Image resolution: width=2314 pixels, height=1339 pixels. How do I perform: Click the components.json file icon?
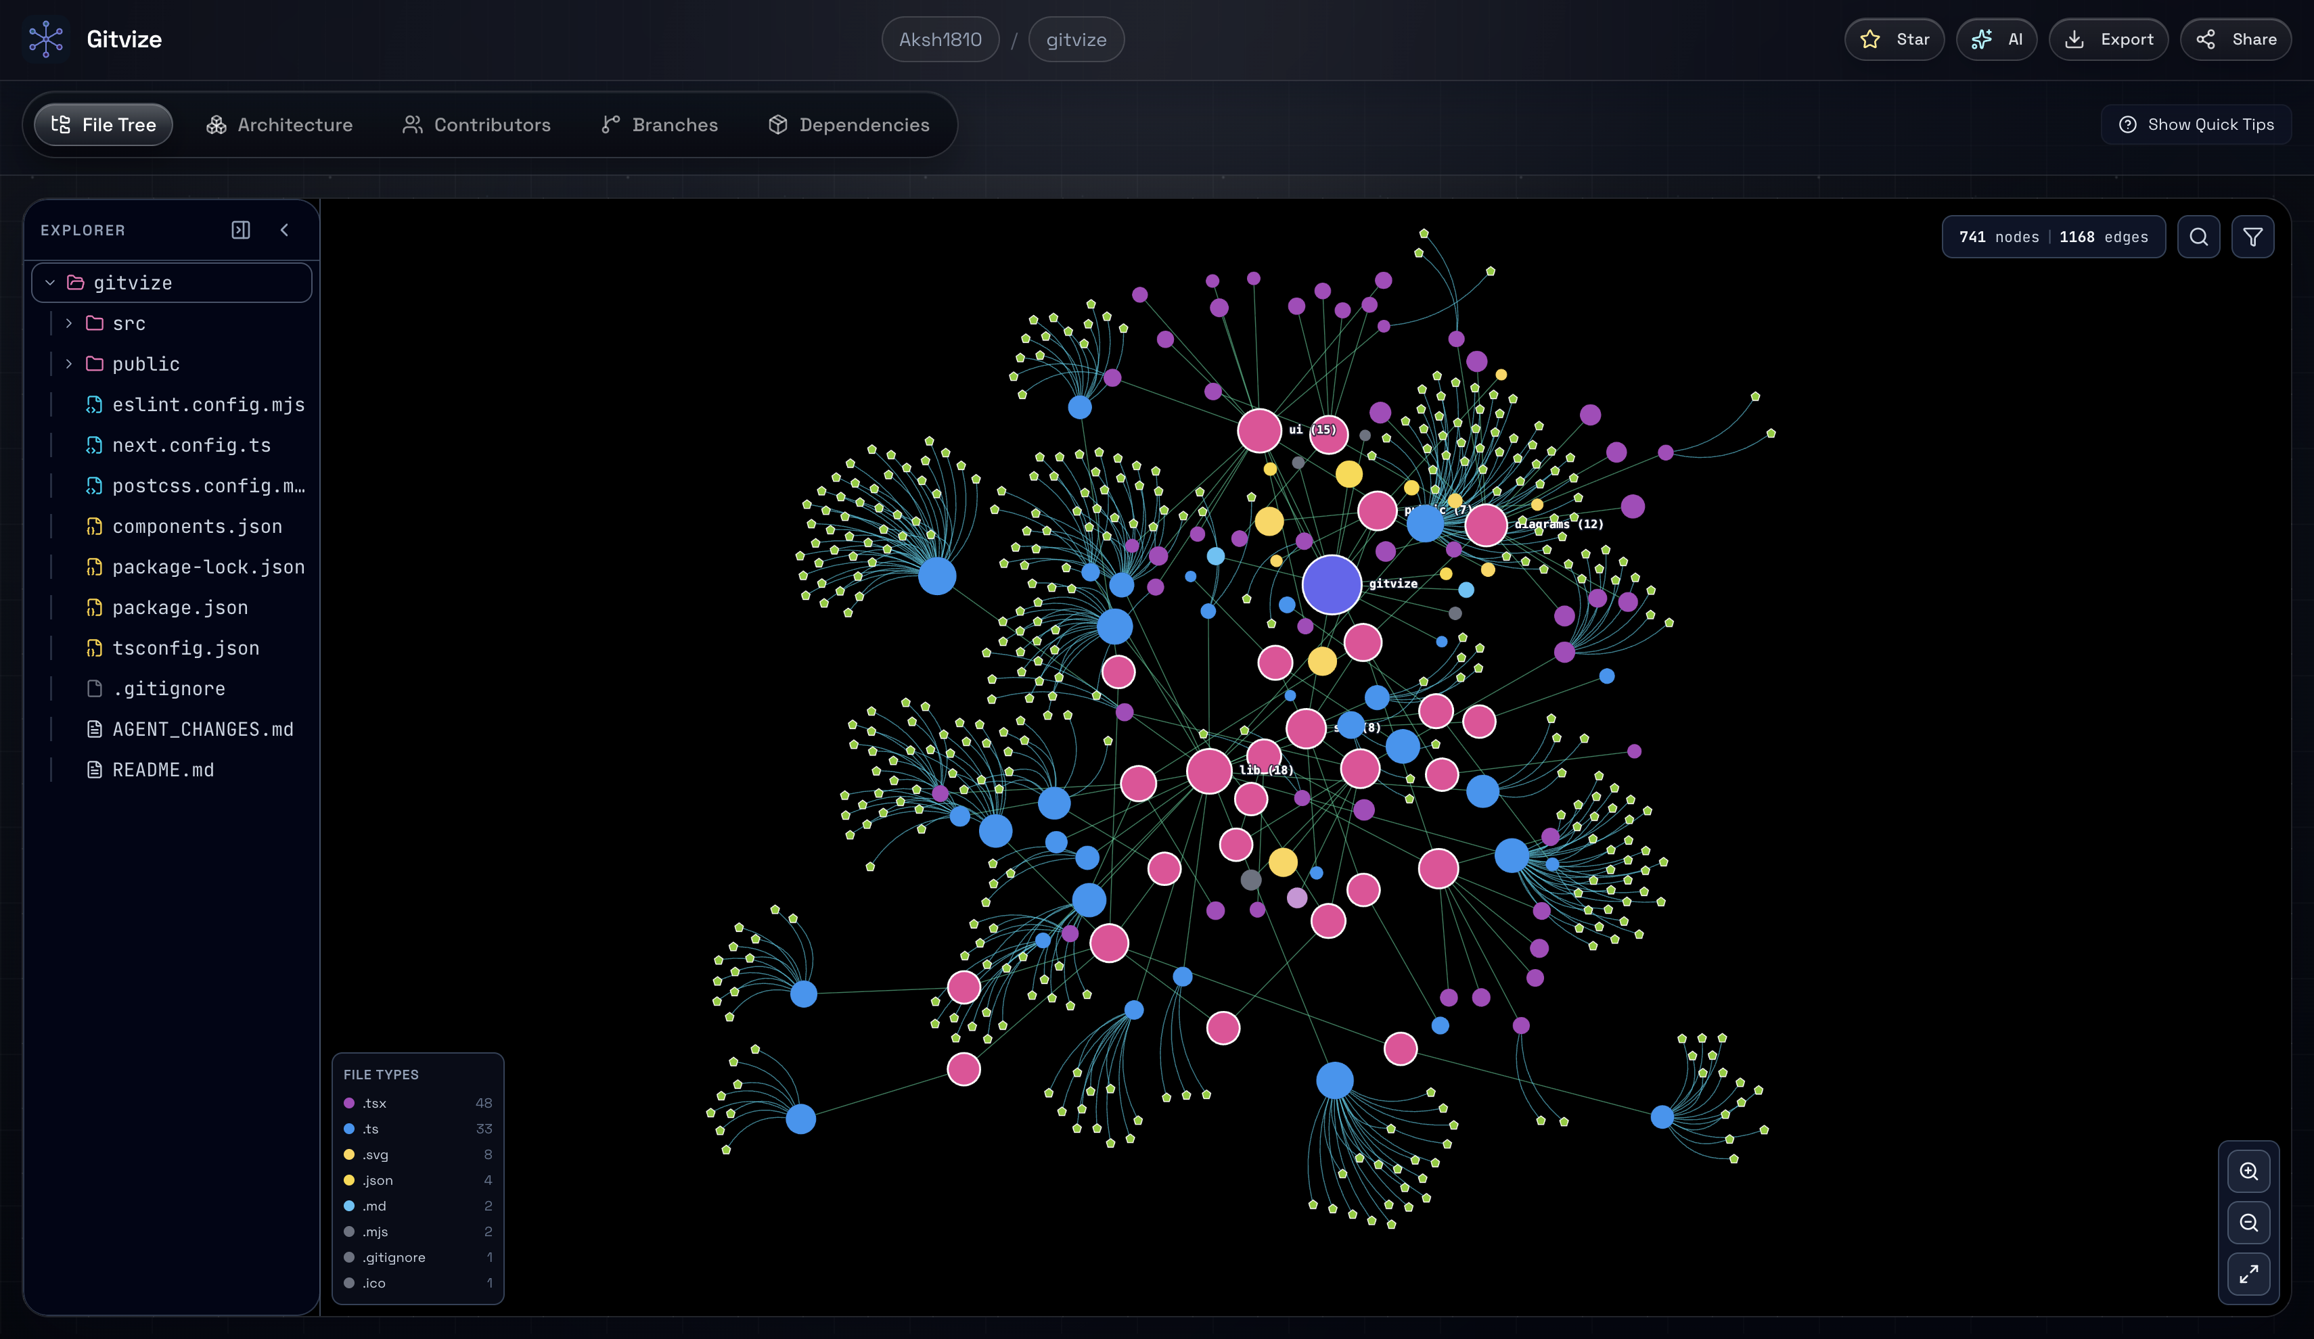point(95,526)
